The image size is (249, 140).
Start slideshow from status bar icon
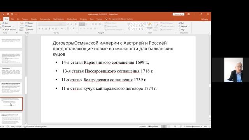pyautogui.click(x=181, y=127)
